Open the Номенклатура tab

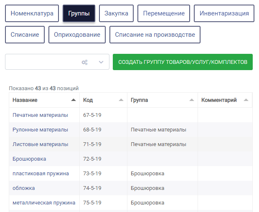coord(32,13)
